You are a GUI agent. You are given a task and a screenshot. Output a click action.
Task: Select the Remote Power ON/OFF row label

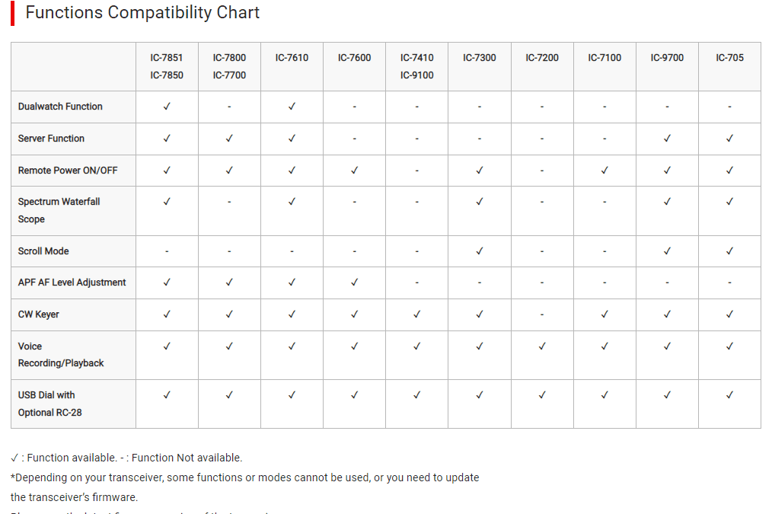click(x=68, y=171)
